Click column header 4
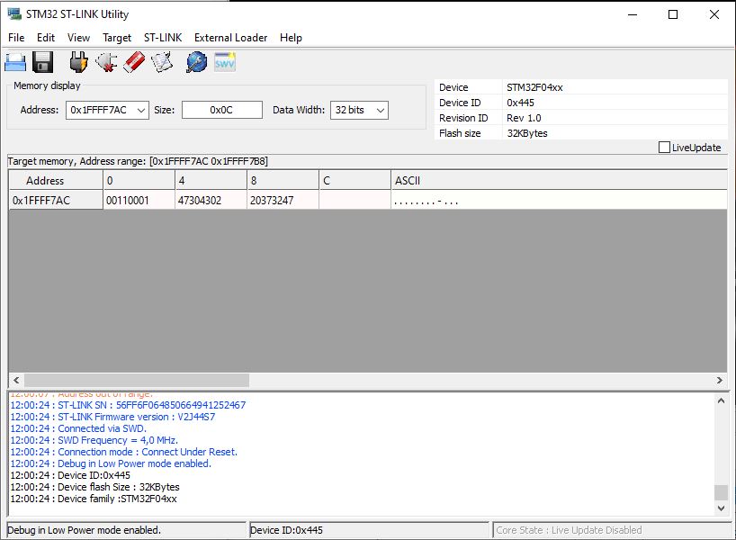This screenshot has height=540, width=736. coord(211,180)
